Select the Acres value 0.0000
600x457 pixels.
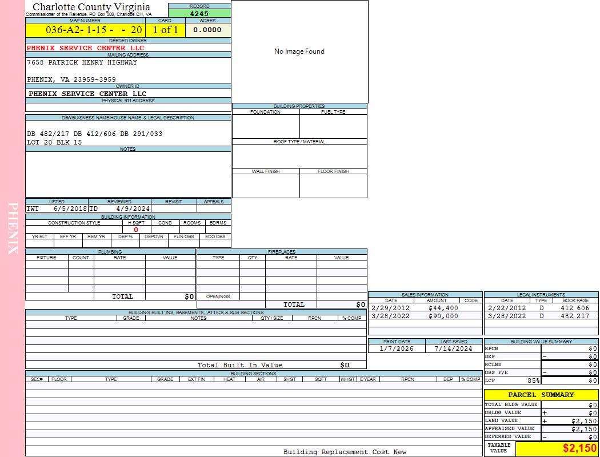click(x=207, y=30)
